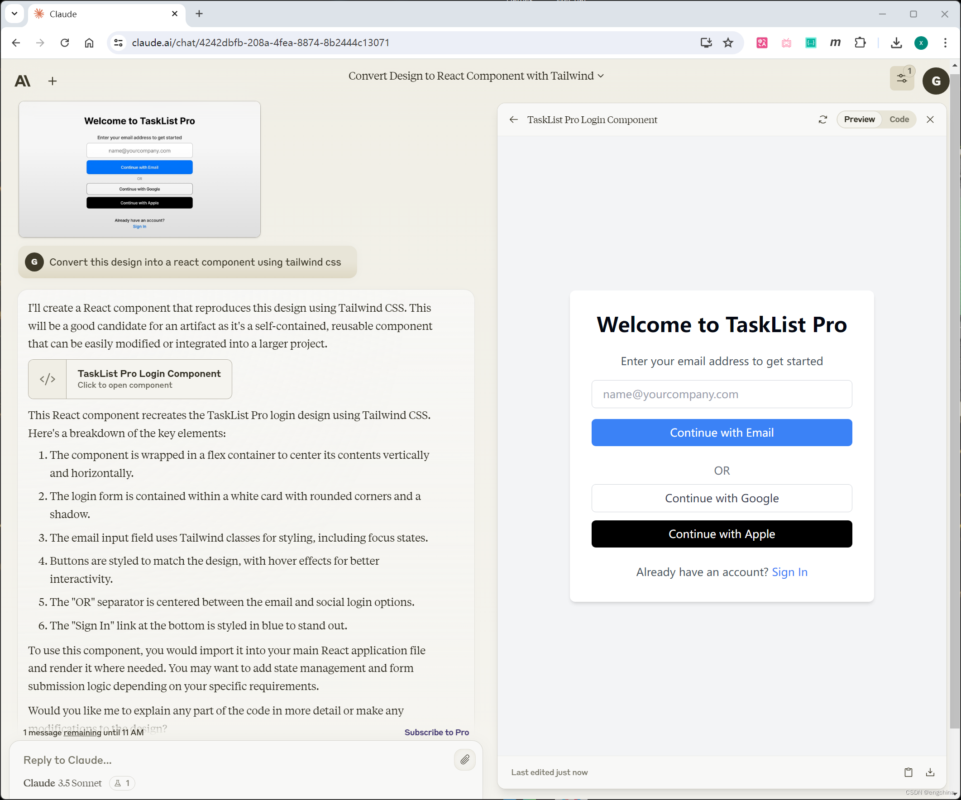Viewport: 961px width, 800px height.
Task: Click the experimental features flask badge
Action: tap(122, 783)
